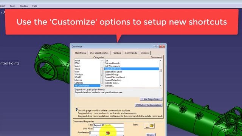Open VR Button Customization
Image resolution: width=242 pixels, height=136 pixels.
pyautogui.click(x=148, y=105)
